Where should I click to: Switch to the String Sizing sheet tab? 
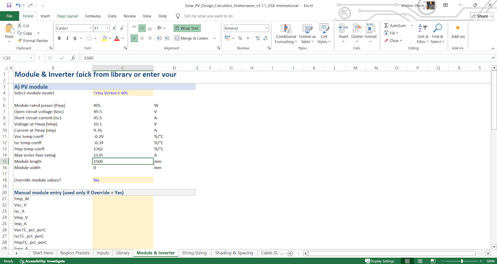[194, 253]
